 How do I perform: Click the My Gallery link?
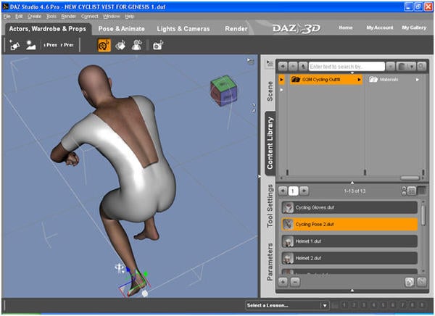414,28
